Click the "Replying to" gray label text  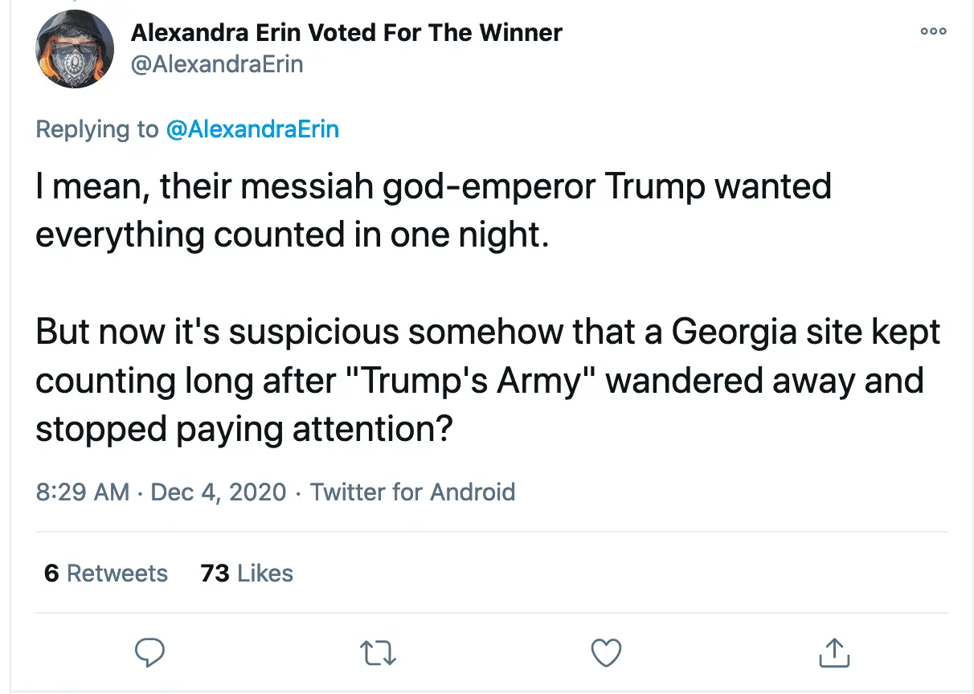pyautogui.click(x=98, y=129)
